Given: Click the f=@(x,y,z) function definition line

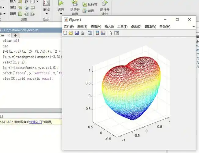Looking at the screenshot, I should (x=32, y=51).
